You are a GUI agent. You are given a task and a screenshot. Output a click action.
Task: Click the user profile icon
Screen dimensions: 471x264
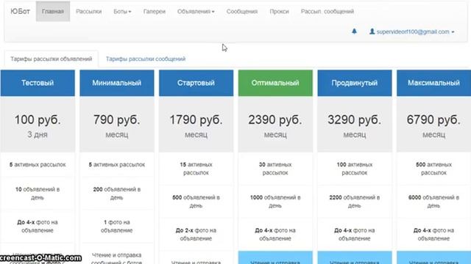click(x=372, y=32)
